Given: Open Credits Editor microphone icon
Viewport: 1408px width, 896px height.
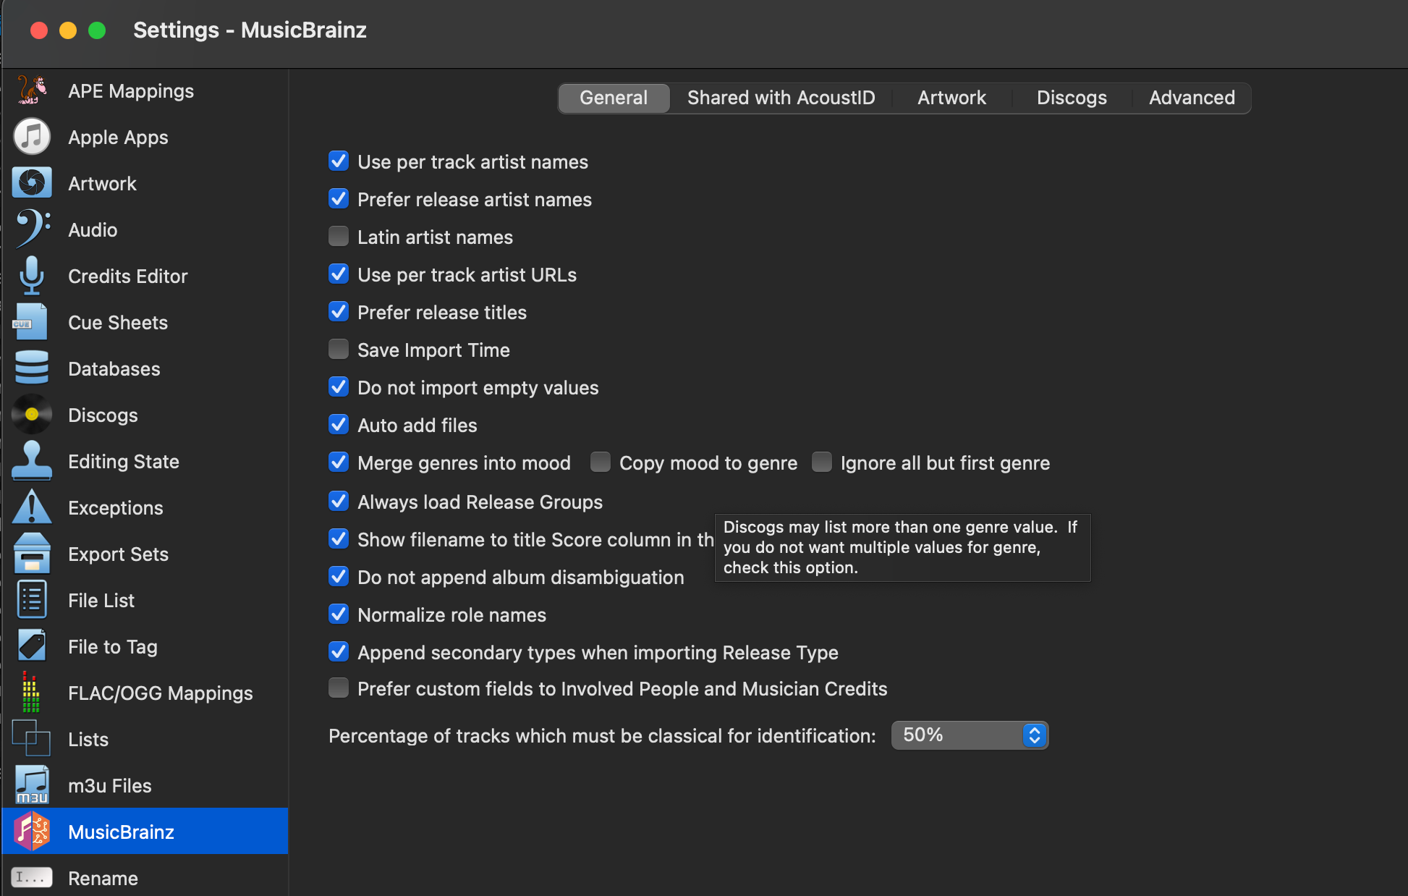Looking at the screenshot, I should tap(32, 276).
